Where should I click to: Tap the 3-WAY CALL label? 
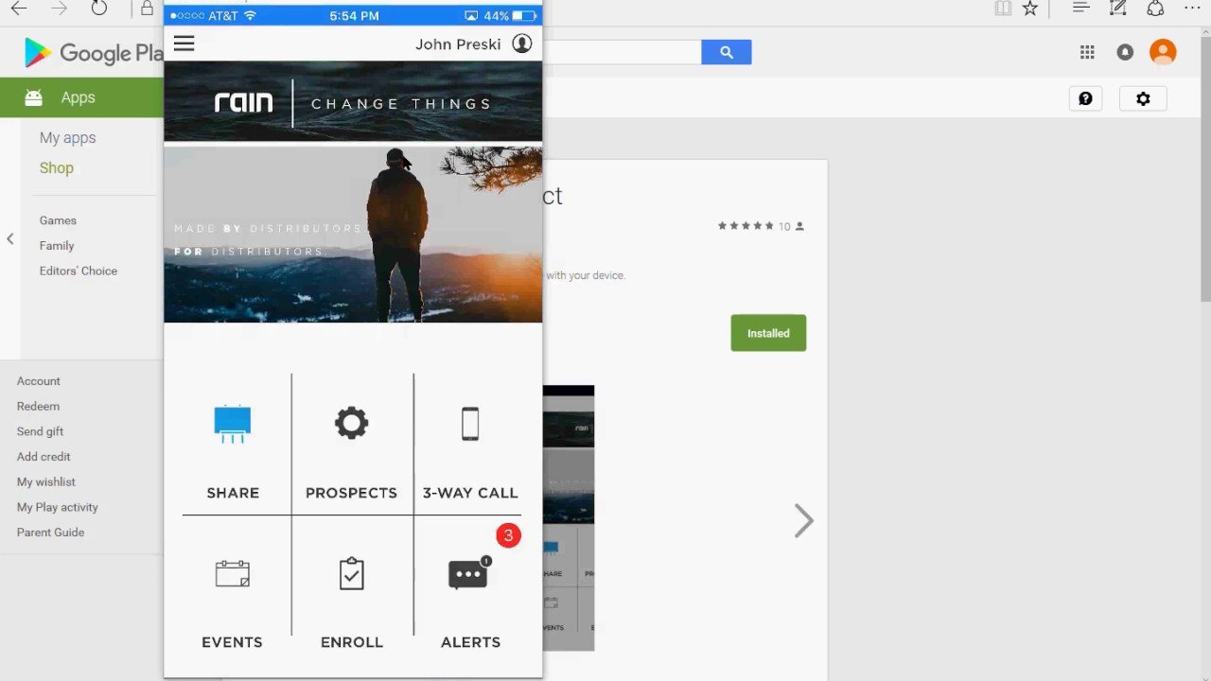point(470,493)
